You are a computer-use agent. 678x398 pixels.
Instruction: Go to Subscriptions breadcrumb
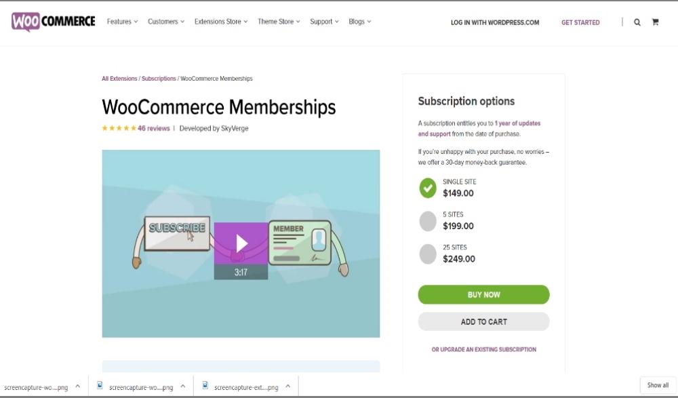[x=159, y=79]
